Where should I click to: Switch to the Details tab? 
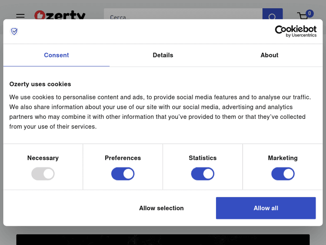(163, 55)
